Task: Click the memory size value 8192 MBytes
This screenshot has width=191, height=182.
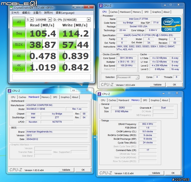Action: click(x=121, y=111)
